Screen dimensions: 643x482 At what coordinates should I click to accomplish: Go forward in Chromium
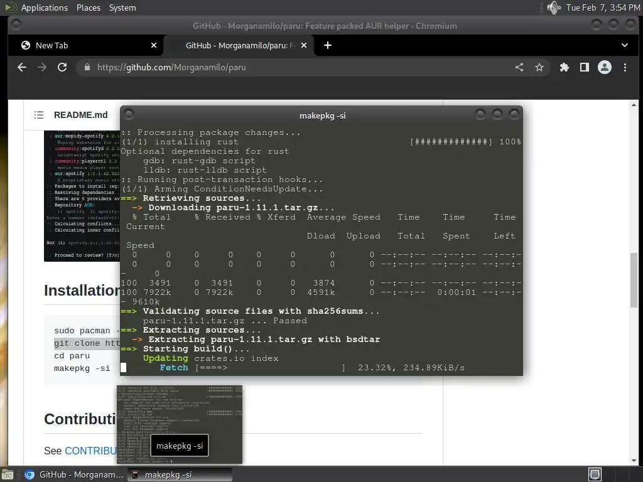click(x=42, y=67)
